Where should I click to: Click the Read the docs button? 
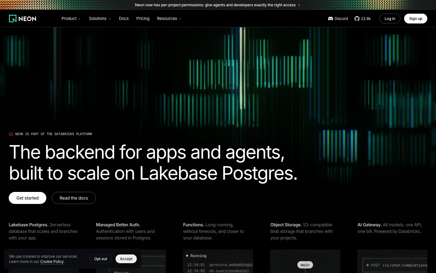74,198
